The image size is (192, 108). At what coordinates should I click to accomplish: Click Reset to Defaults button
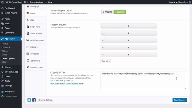pyautogui.click(x=45, y=100)
